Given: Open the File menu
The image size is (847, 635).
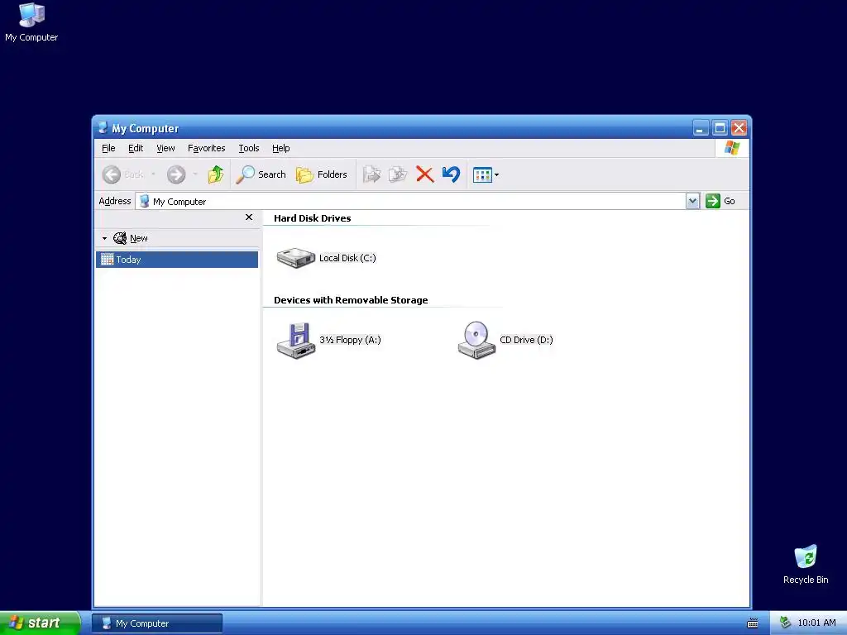Looking at the screenshot, I should pos(108,148).
